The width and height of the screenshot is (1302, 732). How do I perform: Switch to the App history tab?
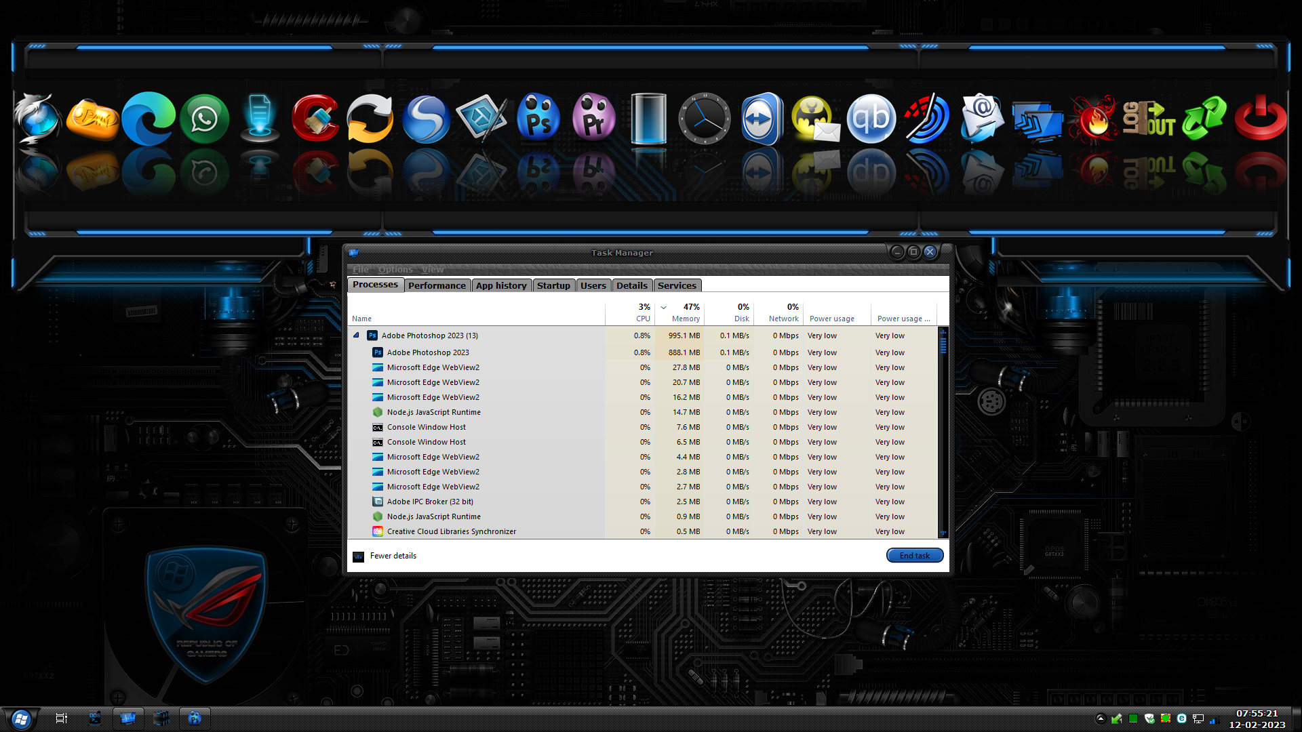(501, 285)
